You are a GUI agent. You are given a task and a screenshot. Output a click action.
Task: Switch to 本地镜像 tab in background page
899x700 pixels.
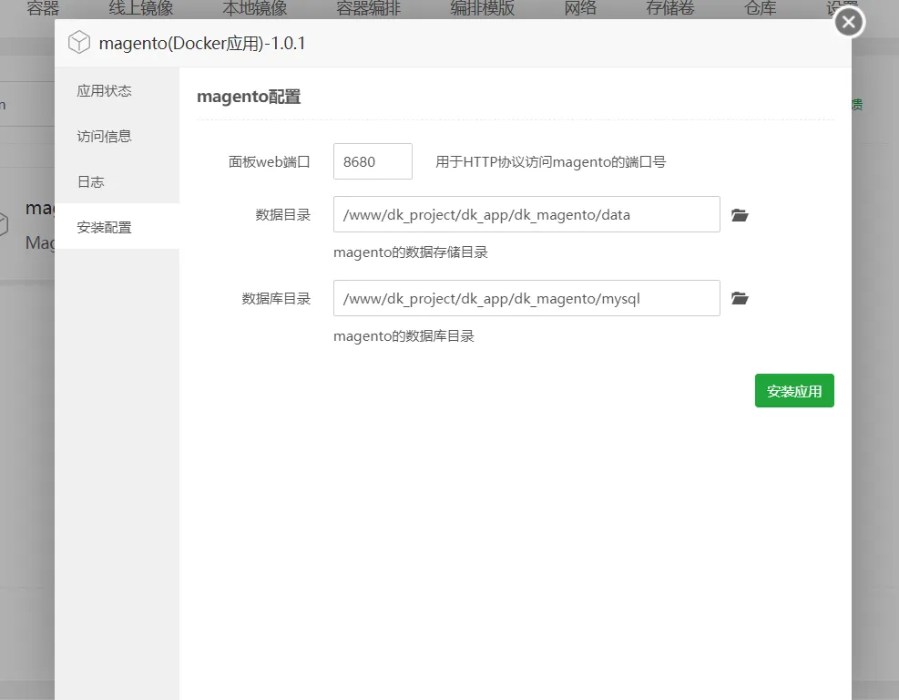(x=254, y=8)
